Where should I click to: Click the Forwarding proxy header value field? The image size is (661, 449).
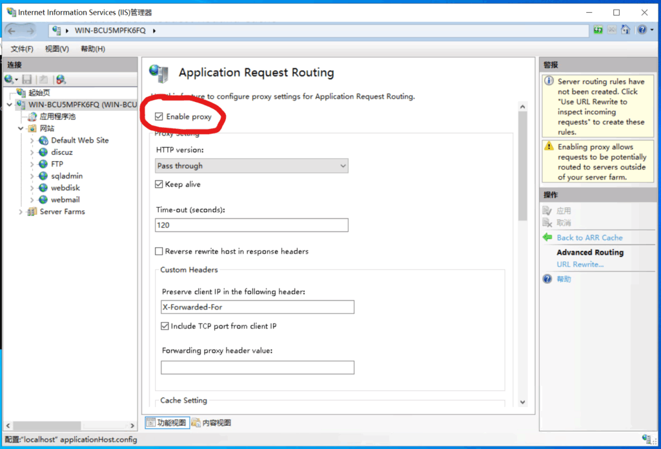(x=258, y=367)
